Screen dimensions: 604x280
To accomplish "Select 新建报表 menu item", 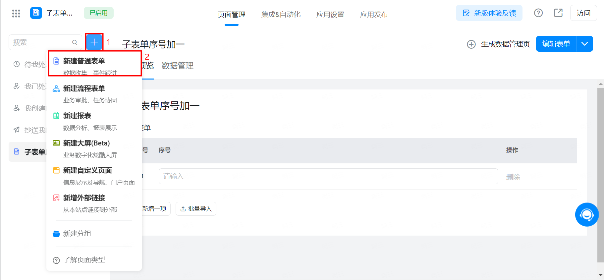I will (94, 122).
